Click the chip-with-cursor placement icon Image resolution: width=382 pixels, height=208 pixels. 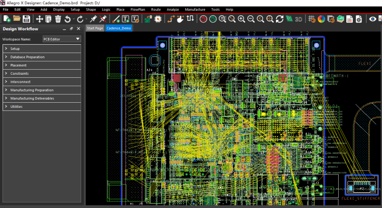pyautogui.click(x=158, y=19)
